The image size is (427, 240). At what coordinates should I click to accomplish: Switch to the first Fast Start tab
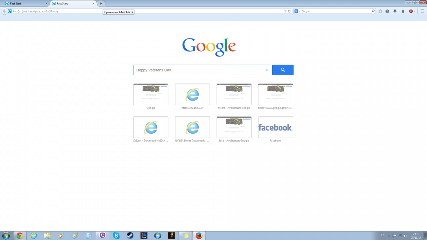(x=26, y=4)
